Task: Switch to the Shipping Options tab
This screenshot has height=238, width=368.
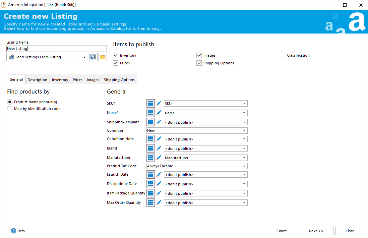Action: tap(119, 80)
